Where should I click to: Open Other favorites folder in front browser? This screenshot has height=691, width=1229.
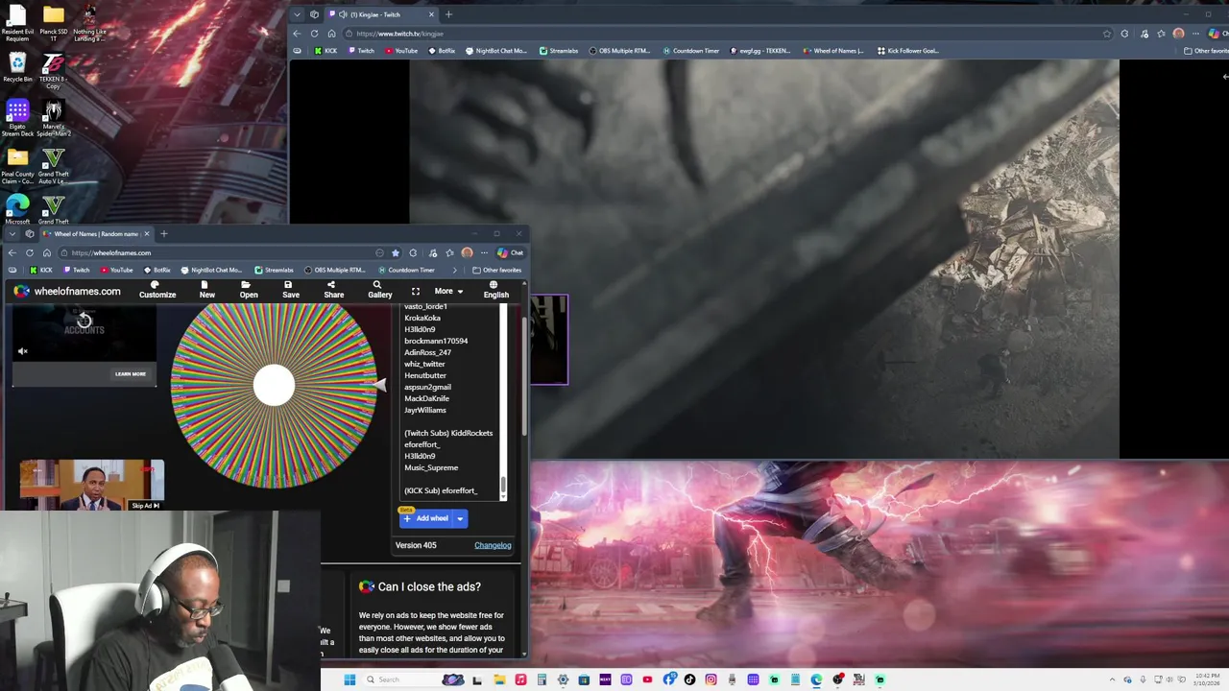tap(496, 270)
